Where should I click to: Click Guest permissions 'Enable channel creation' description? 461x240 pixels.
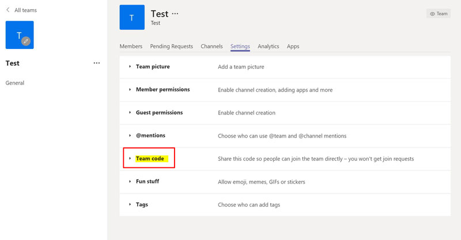pos(247,113)
